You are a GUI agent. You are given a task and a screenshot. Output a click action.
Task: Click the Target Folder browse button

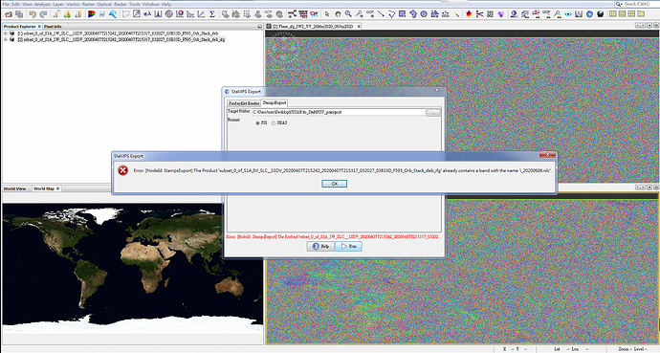433,112
